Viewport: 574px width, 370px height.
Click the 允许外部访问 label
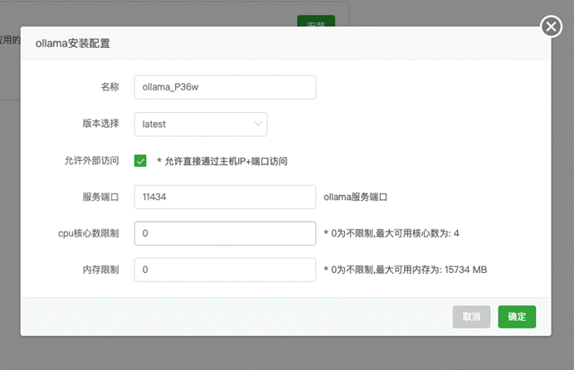point(91,160)
